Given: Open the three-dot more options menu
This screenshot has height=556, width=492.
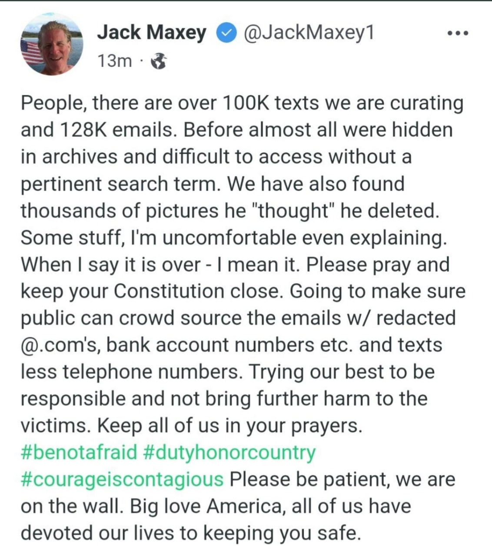Looking at the screenshot, I should 459,33.
